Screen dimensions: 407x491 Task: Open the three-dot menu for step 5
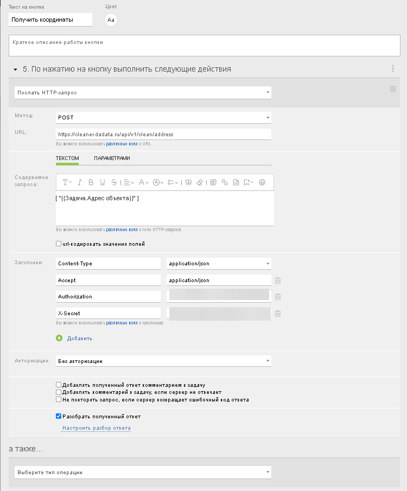tap(392, 69)
